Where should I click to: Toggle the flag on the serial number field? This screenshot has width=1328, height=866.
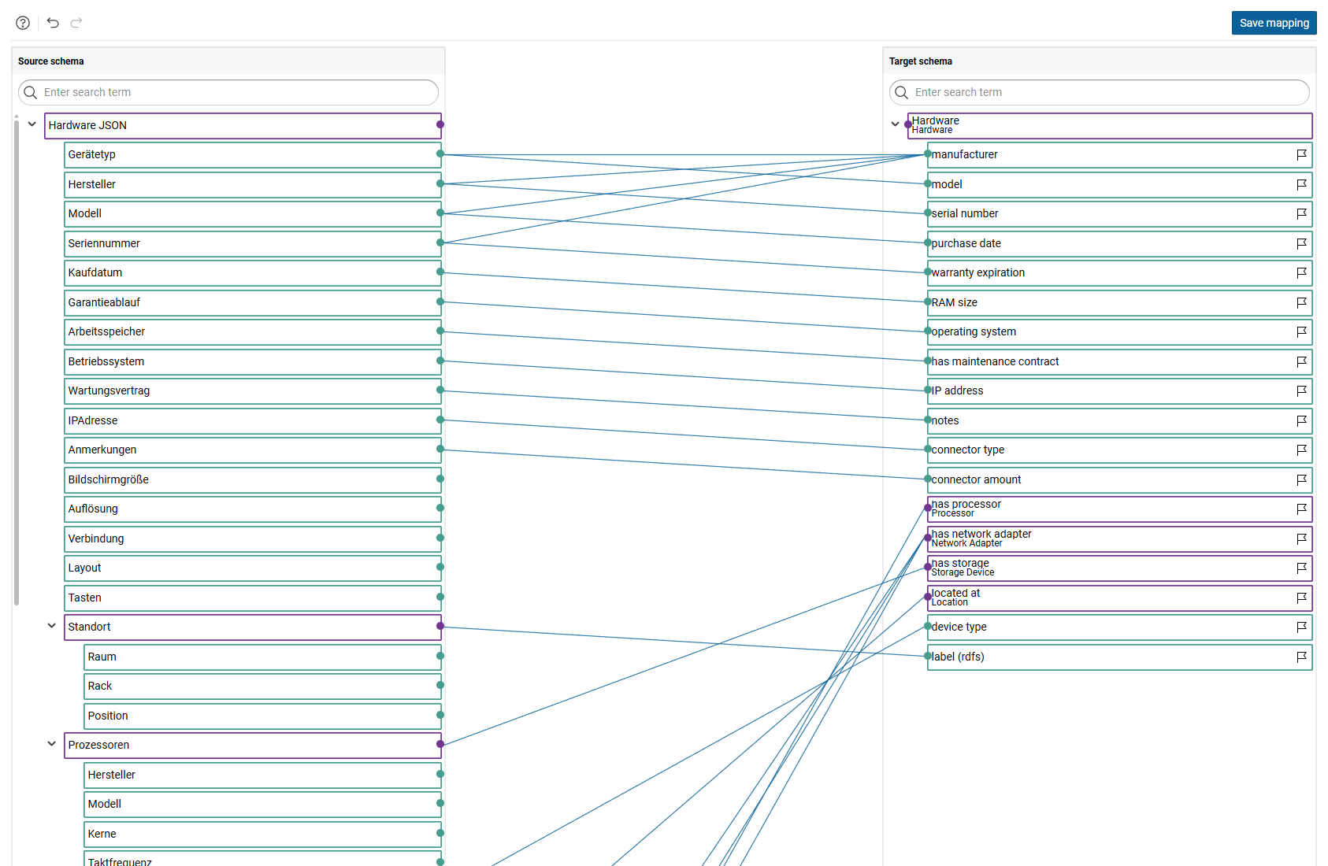(x=1301, y=214)
